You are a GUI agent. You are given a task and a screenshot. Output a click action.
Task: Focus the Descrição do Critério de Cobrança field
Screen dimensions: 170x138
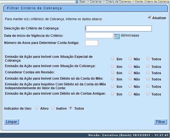[118, 29]
